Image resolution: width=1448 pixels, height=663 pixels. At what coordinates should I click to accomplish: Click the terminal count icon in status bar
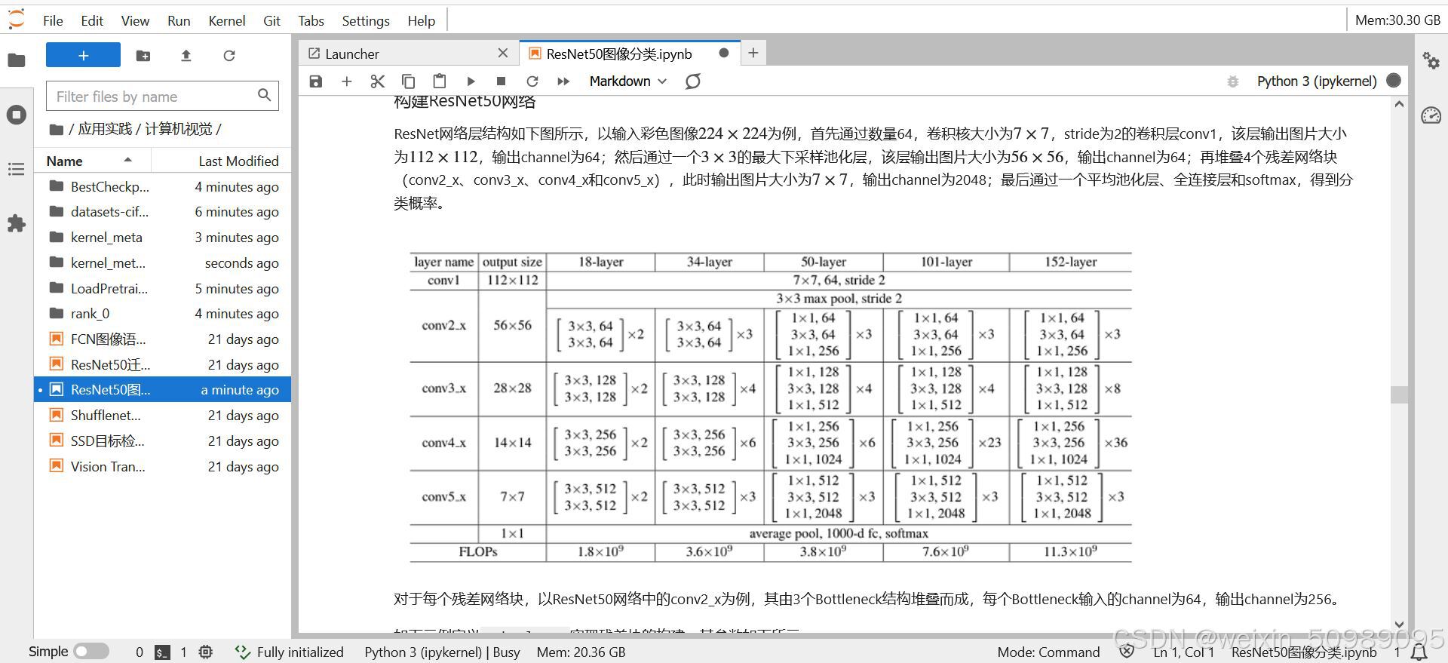(162, 652)
